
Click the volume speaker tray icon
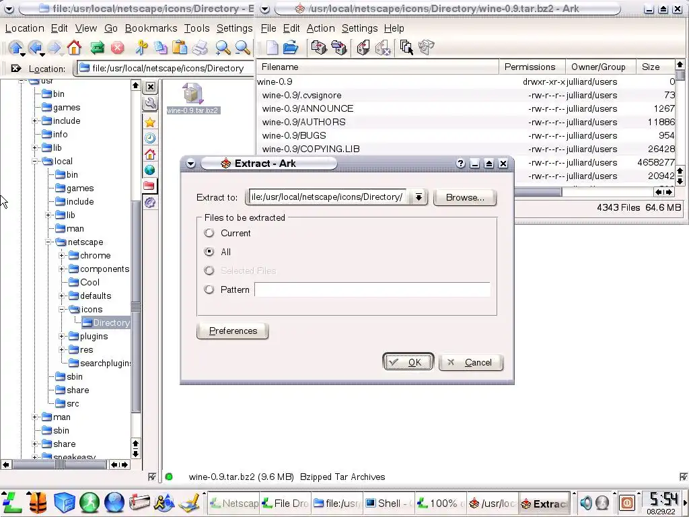586,502
